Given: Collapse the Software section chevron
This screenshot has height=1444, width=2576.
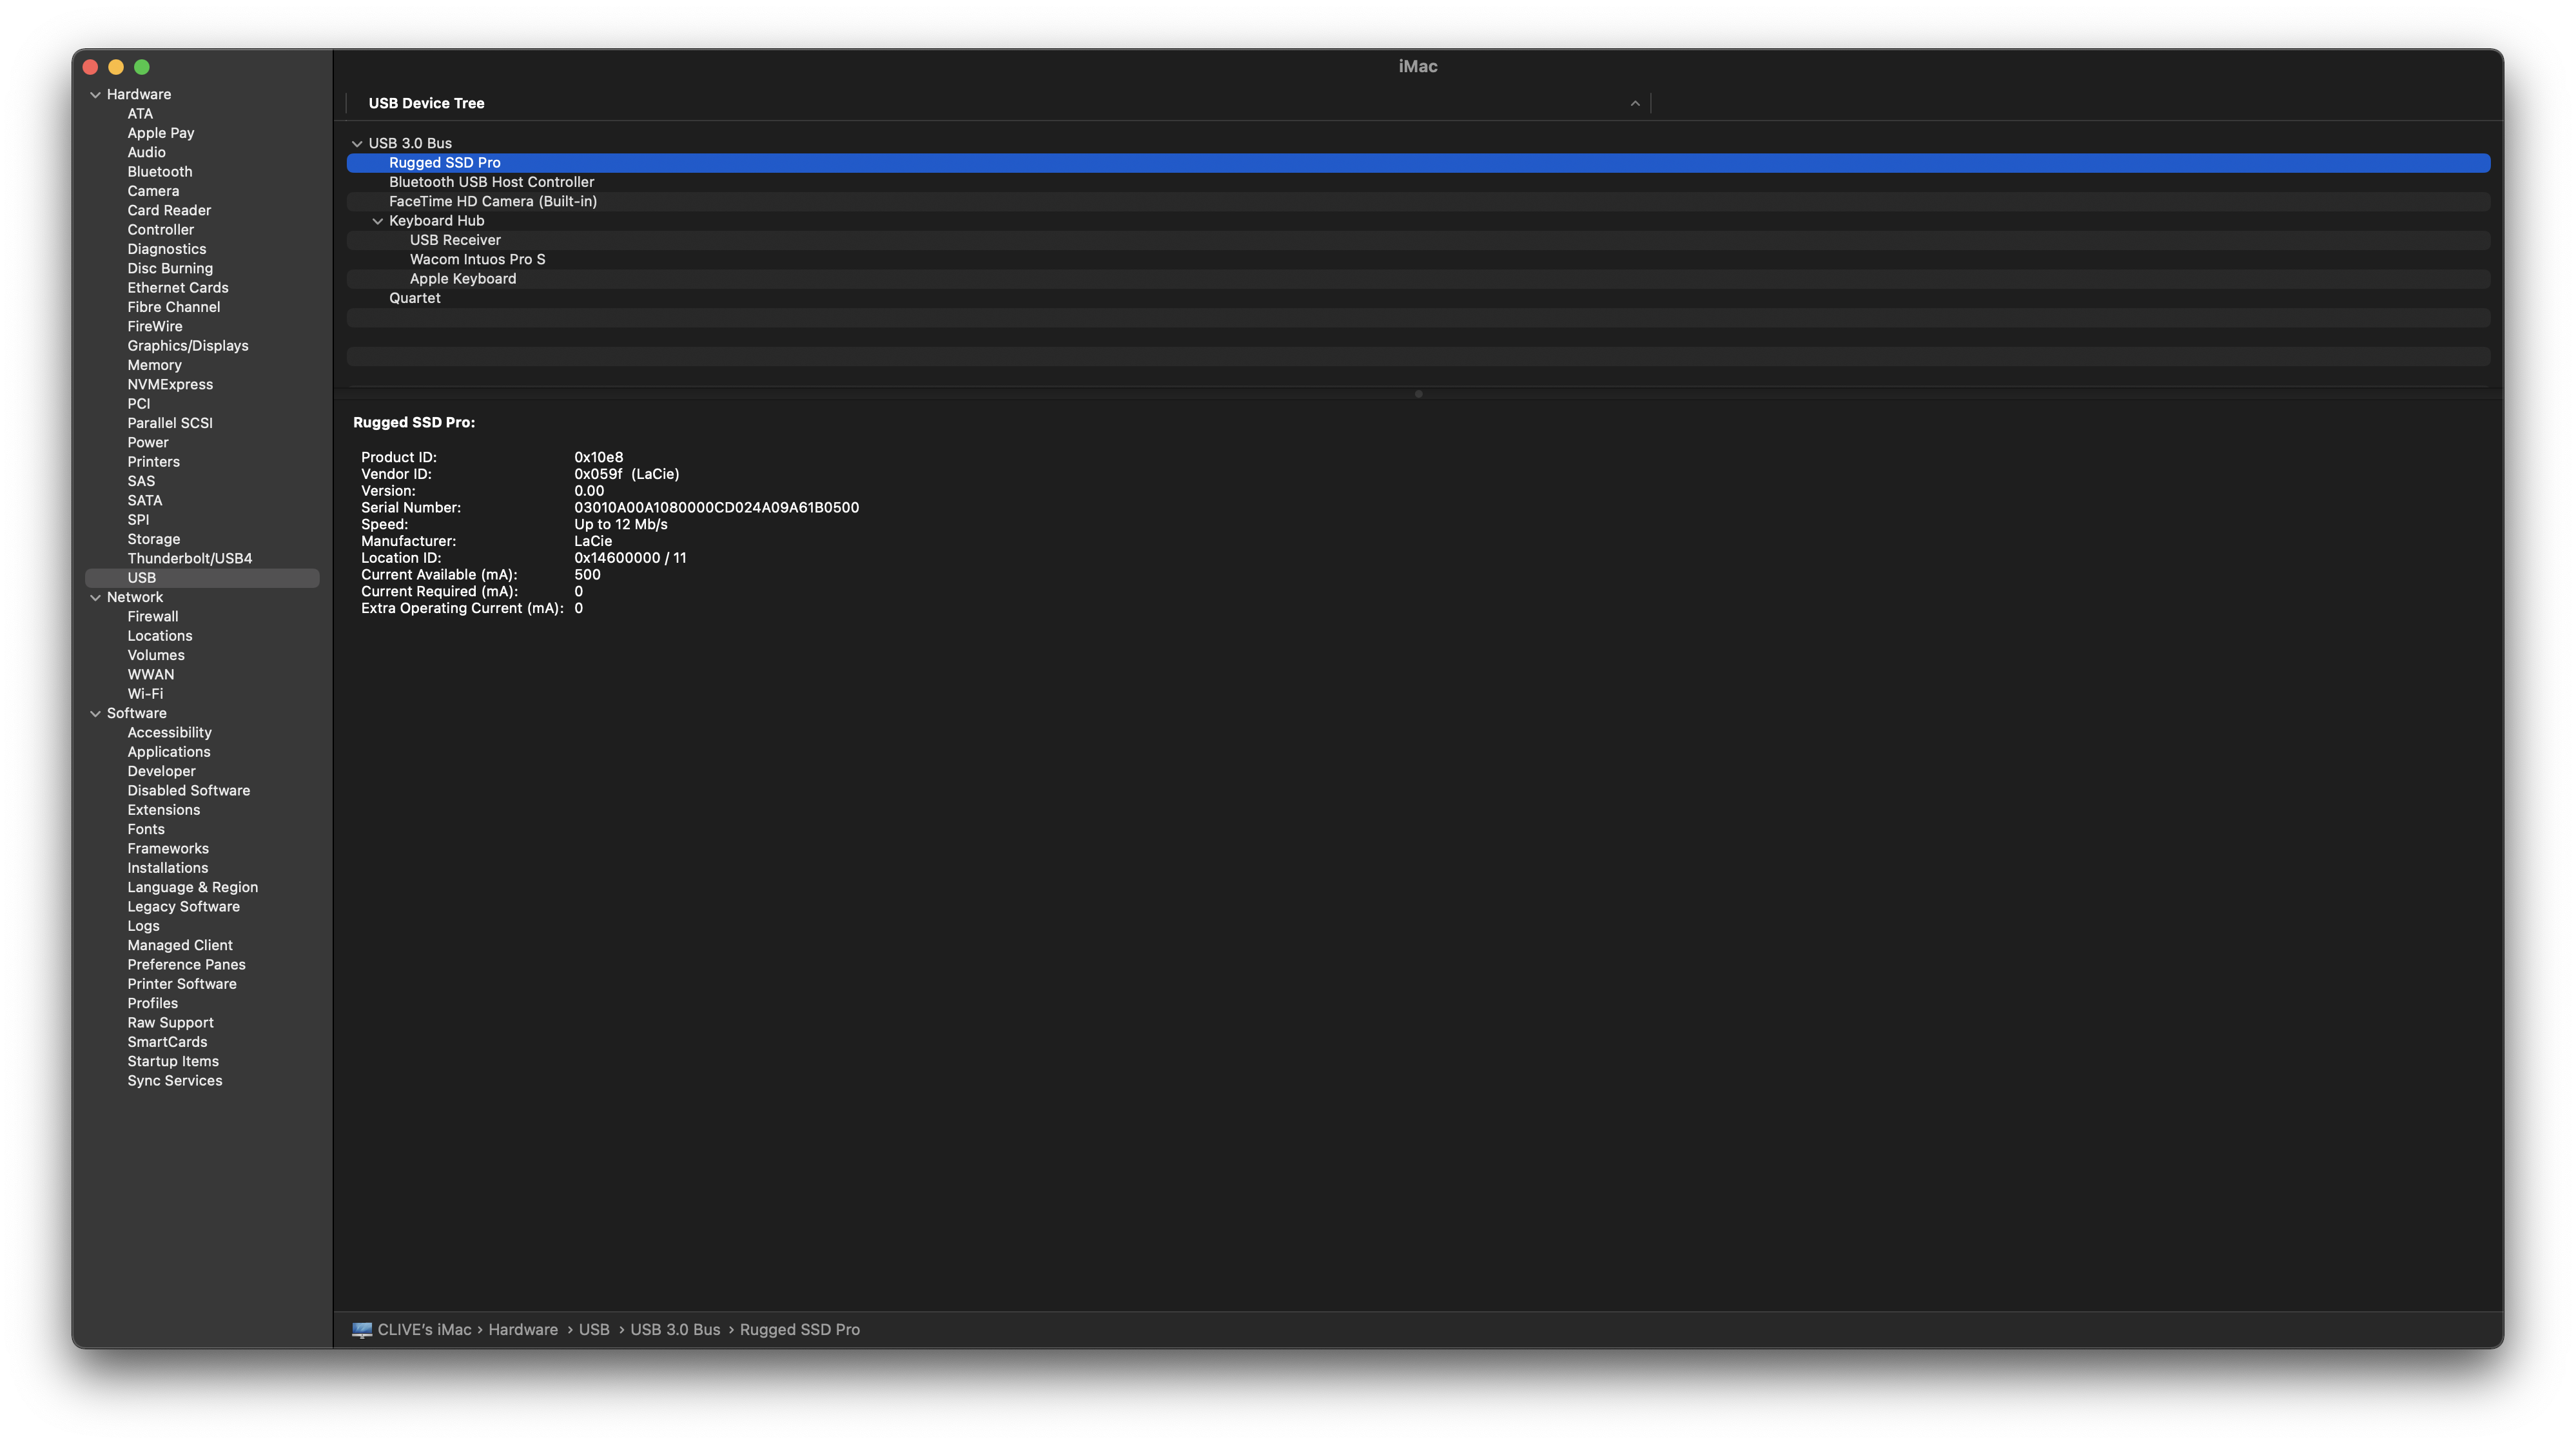Looking at the screenshot, I should (x=96, y=714).
